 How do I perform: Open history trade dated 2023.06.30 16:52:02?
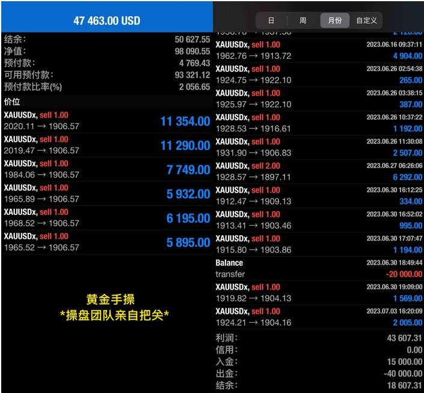319,220
